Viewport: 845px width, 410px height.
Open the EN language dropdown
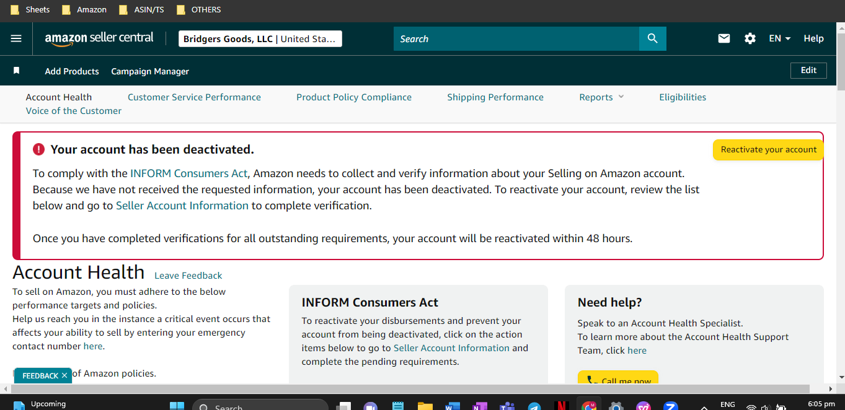780,38
